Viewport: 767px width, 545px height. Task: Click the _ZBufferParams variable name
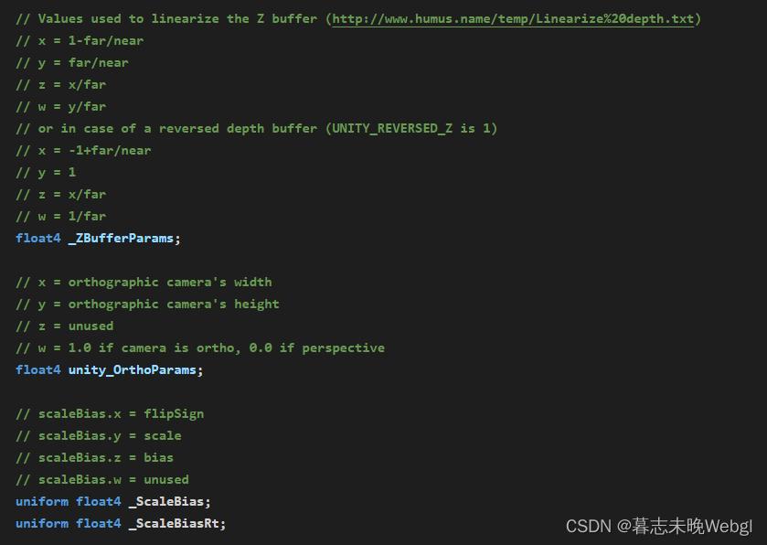click(121, 239)
